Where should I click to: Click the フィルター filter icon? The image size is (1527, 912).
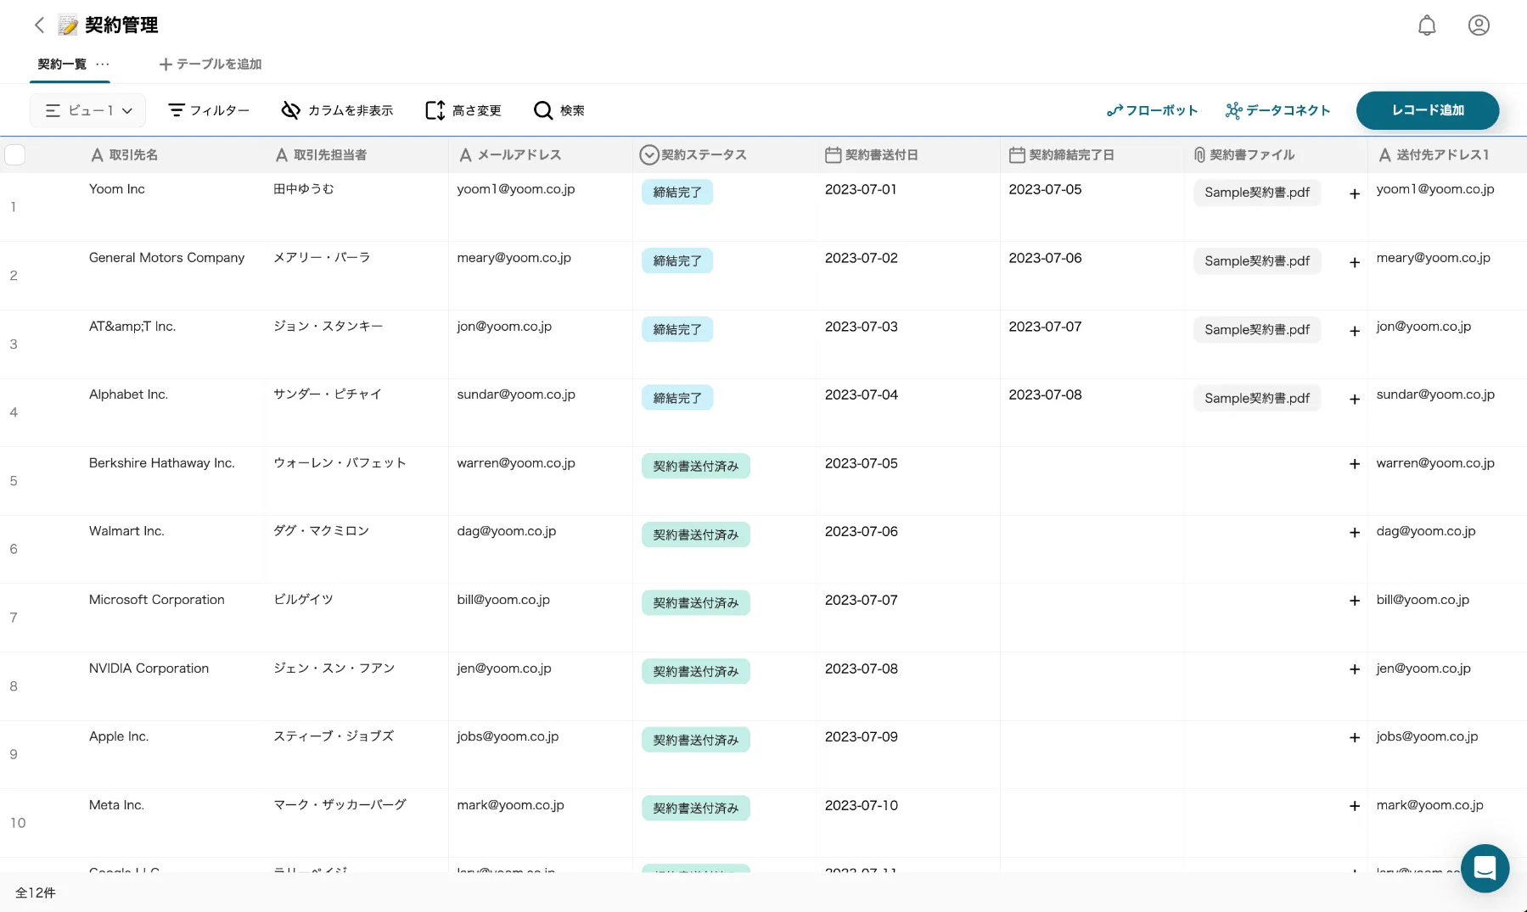[176, 110]
